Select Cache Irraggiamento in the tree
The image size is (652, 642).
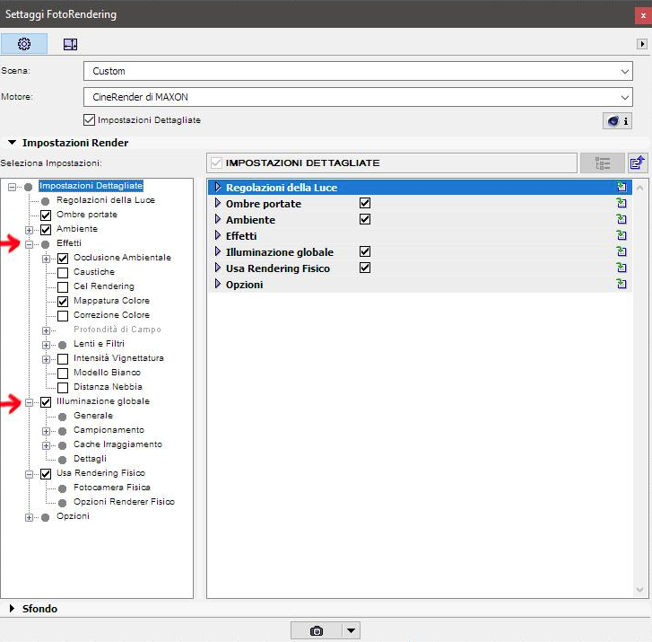tap(117, 444)
